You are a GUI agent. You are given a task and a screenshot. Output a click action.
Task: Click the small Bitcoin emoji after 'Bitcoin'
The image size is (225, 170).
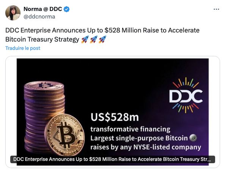[x=193, y=138]
